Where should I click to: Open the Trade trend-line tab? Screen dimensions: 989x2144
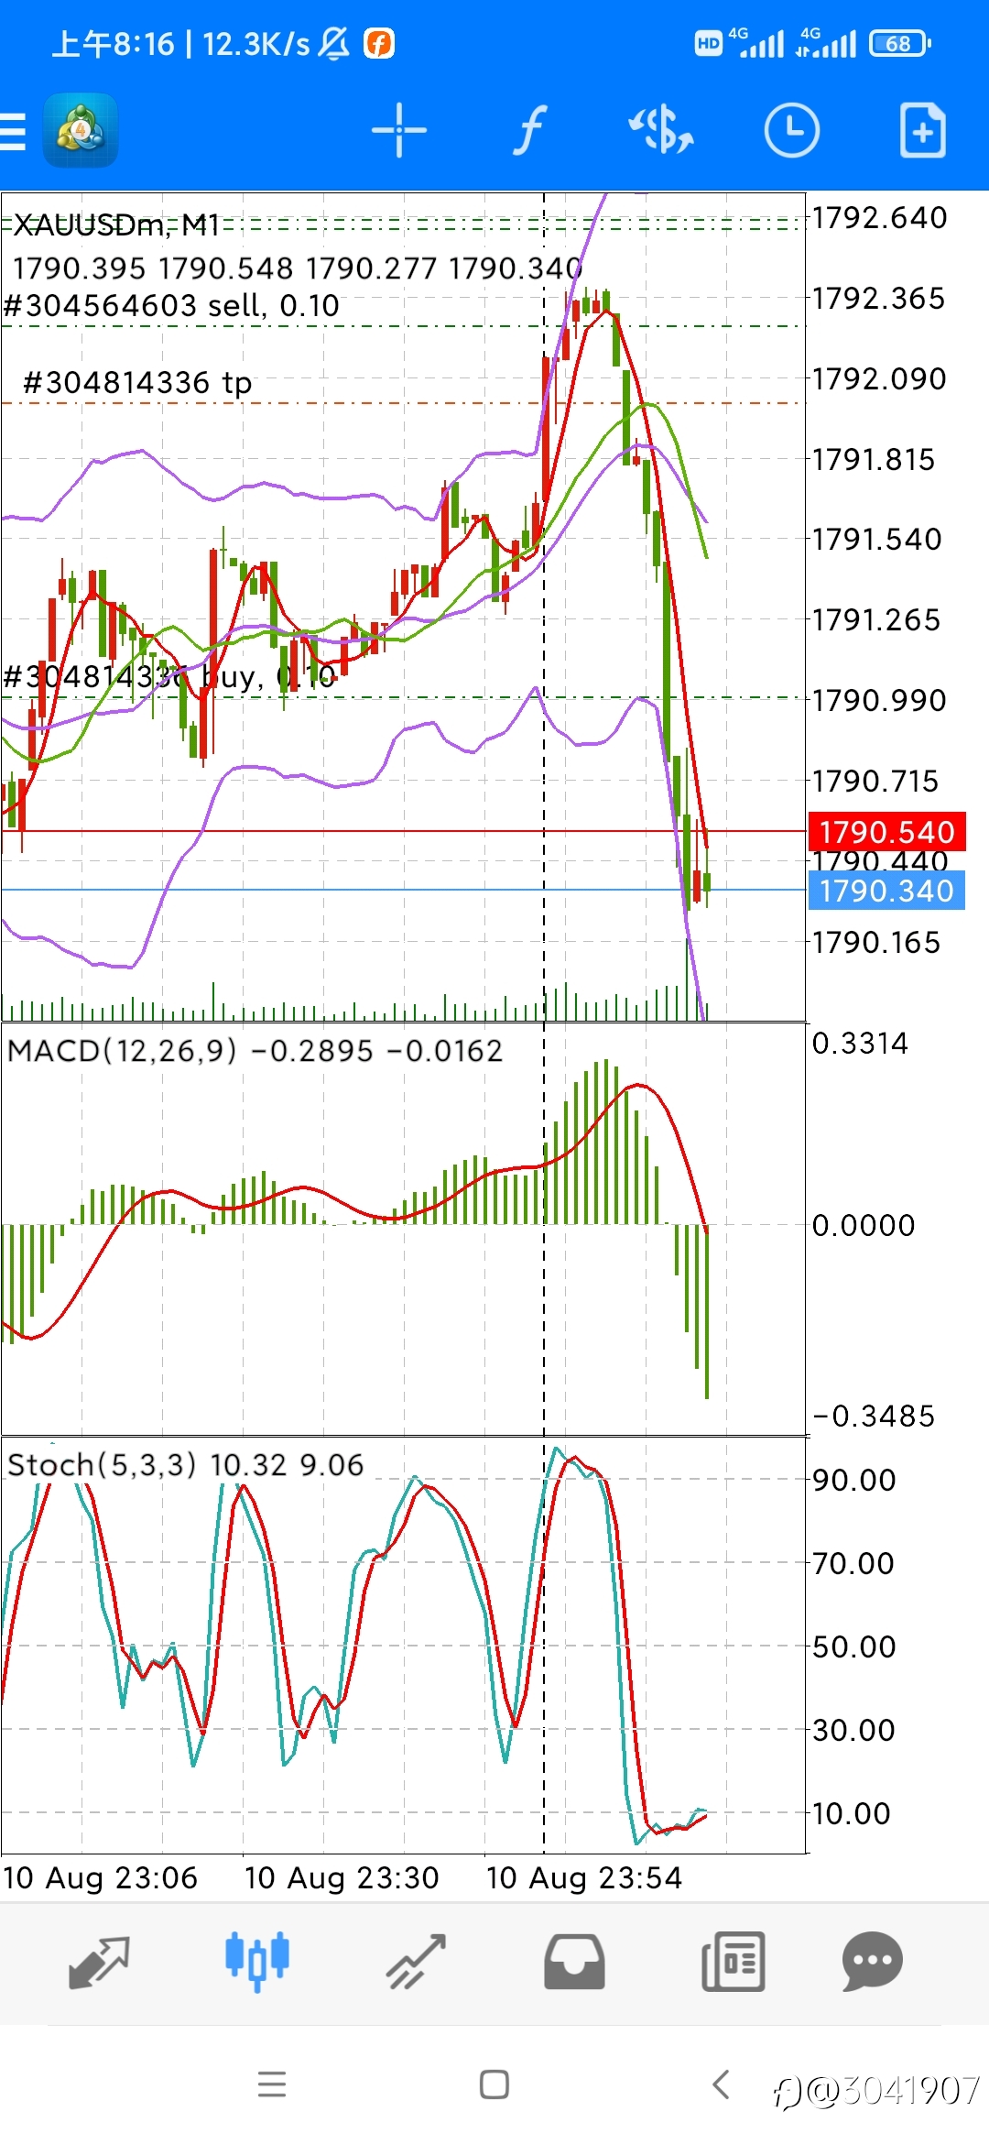pos(416,1961)
